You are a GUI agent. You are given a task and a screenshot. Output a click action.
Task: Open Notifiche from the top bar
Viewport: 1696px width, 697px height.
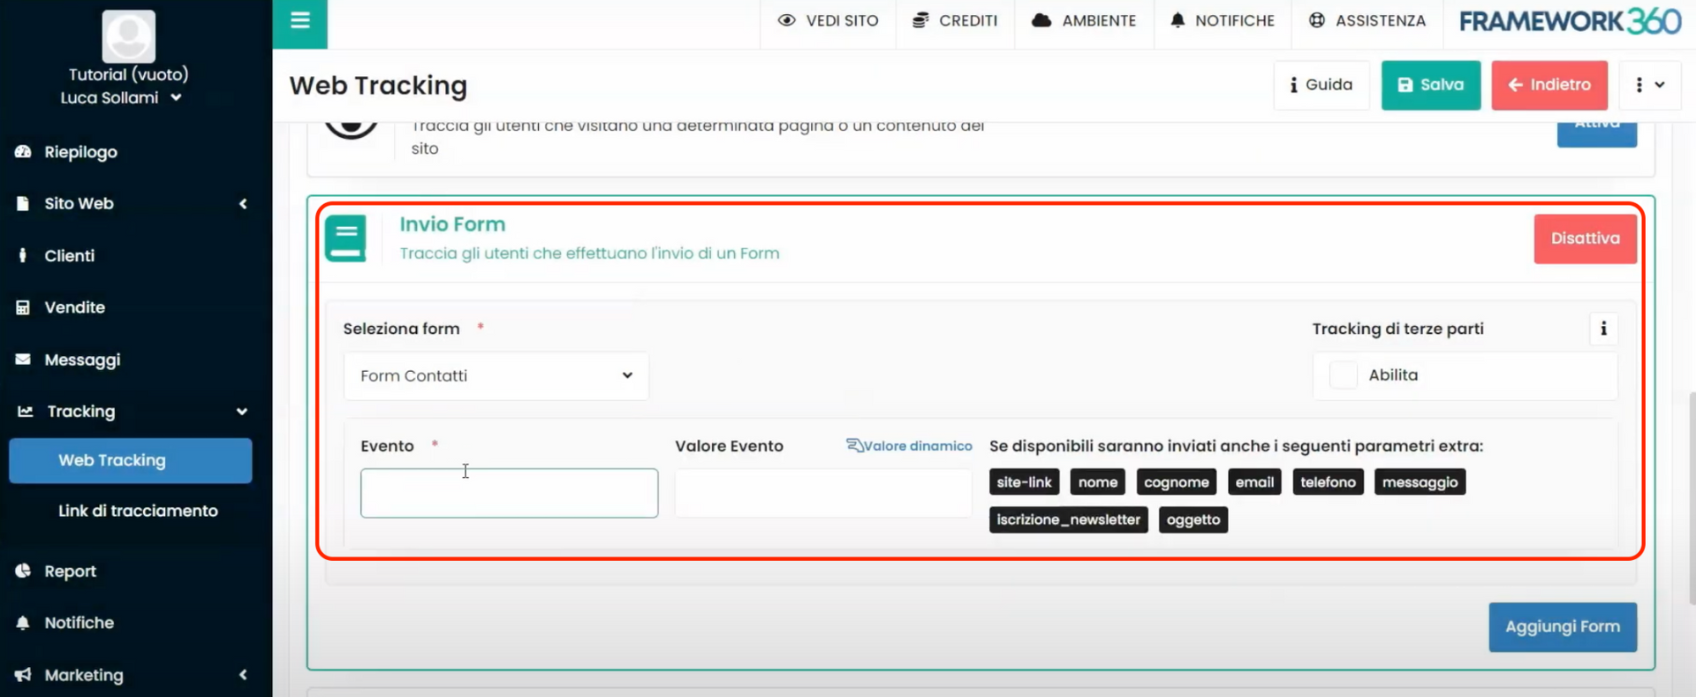[x=1223, y=20]
